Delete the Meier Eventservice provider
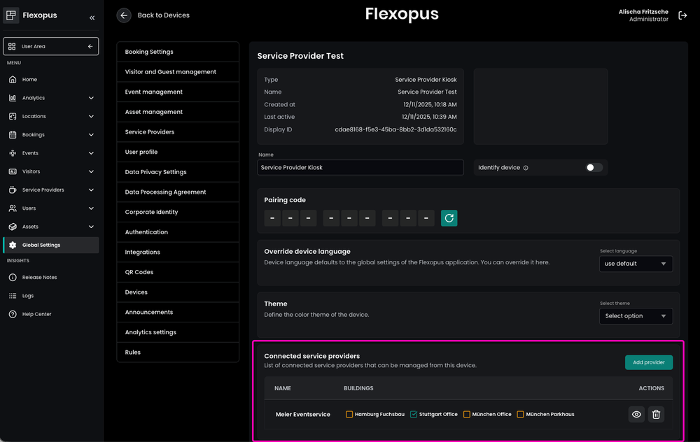This screenshot has width=700, height=442. pos(656,414)
